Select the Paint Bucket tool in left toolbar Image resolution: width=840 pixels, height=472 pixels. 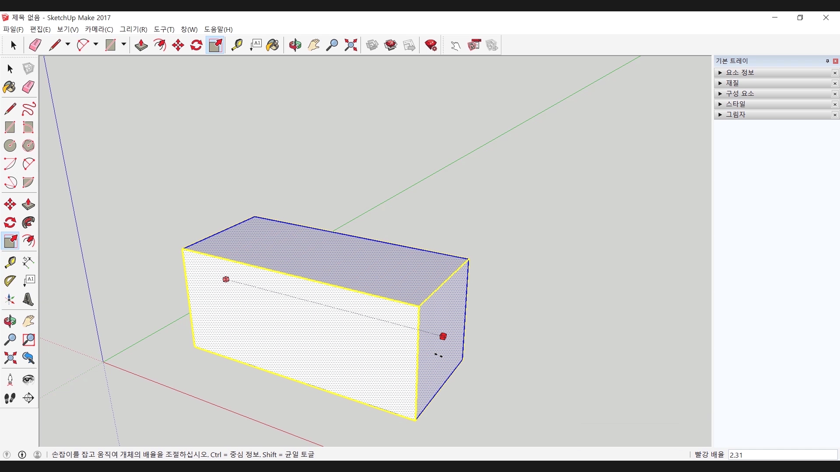click(9, 87)
